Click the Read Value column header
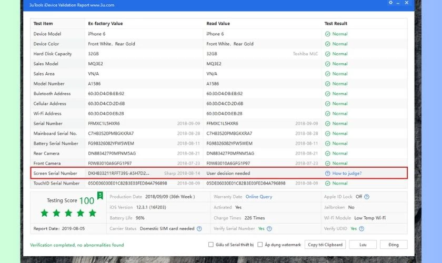The width and height of the screenshot is (442, 263). tap(218, 24)
